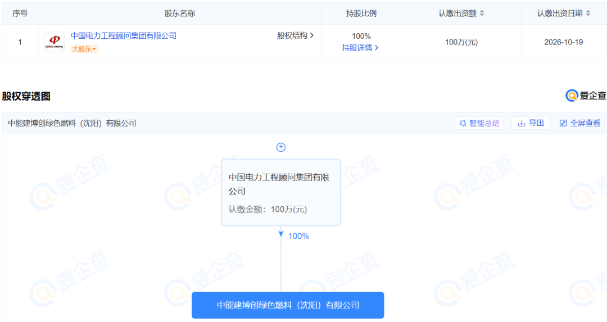Open the 中国电力工程顾问集团有限公司 link in the shareholder table
Image resolution: width=607 pixels, height=322 pixels.
[x=123, y=35]
